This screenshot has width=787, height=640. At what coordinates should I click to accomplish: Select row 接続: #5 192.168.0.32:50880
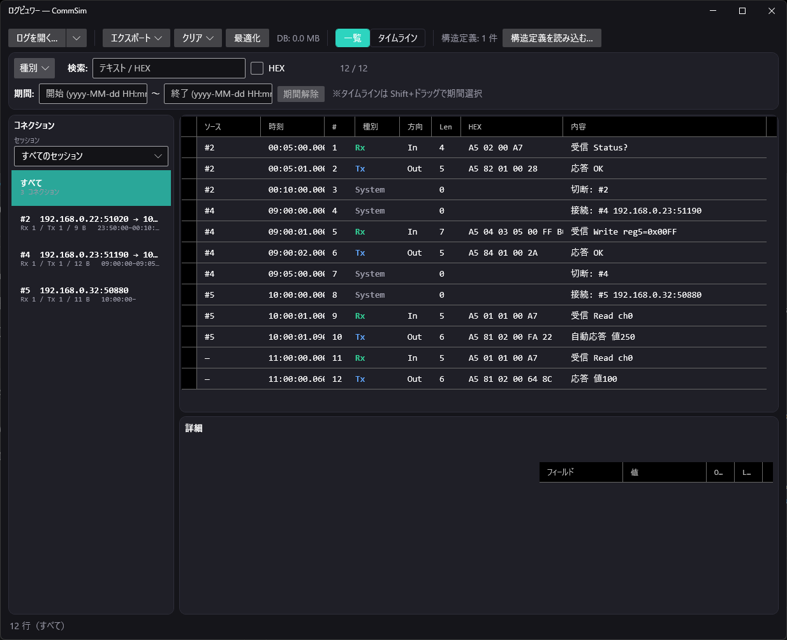pyautogui.click(x=474, y=295)
